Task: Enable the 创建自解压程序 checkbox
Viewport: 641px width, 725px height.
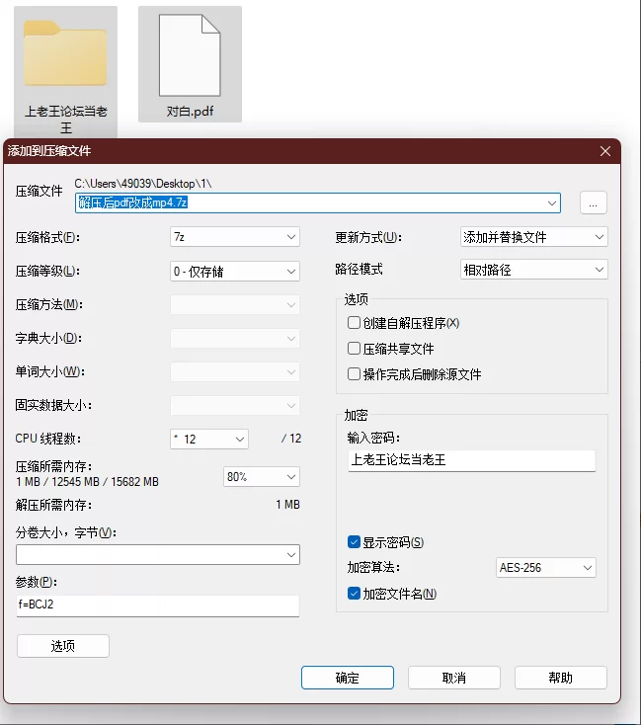Action: (x=354, y=322)
